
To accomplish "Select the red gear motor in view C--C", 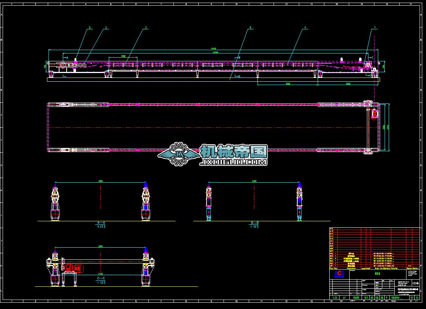I will coord(73,268).
